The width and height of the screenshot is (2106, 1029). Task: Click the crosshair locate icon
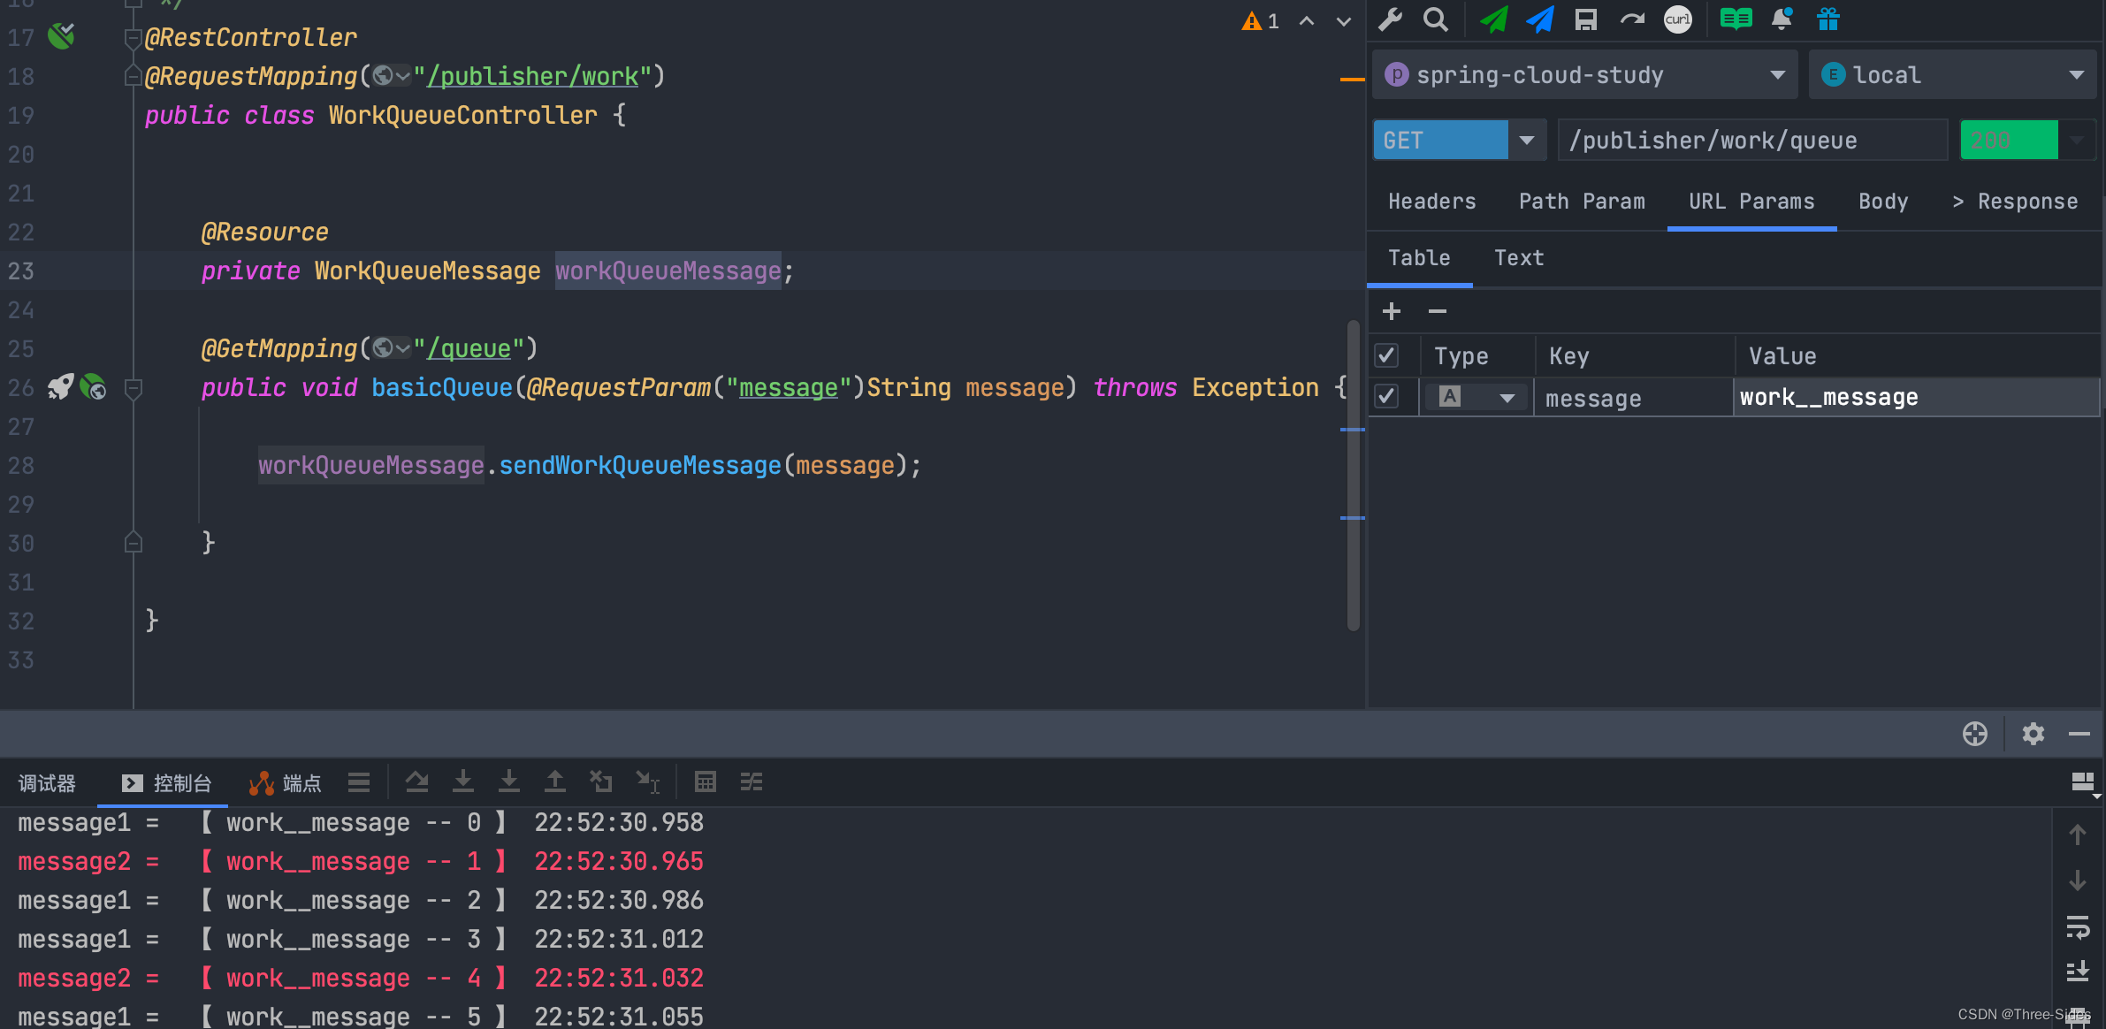point(1975,734)
